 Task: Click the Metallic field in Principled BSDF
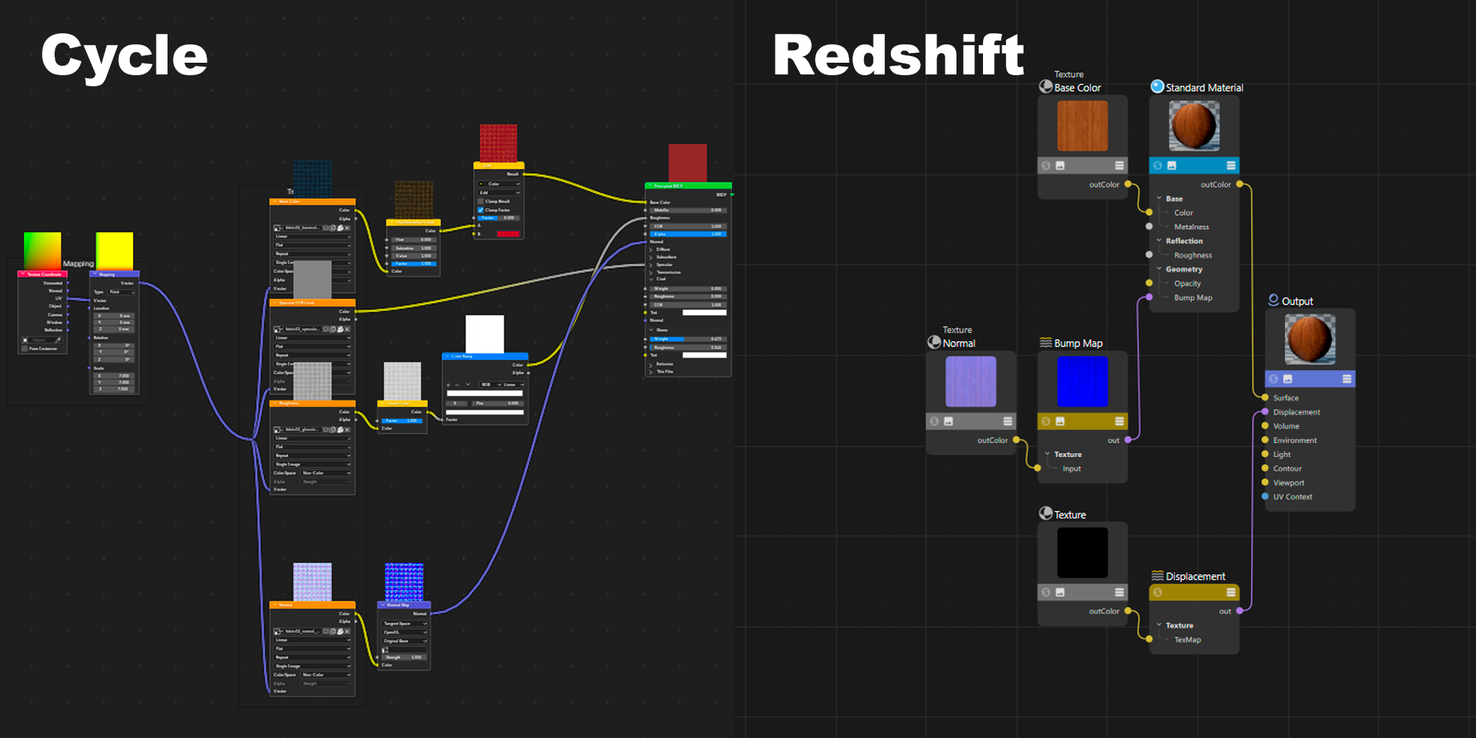[688, 210]
